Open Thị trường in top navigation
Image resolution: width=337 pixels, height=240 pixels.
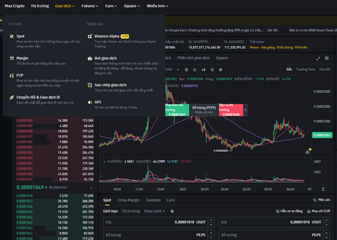point(40,6)
